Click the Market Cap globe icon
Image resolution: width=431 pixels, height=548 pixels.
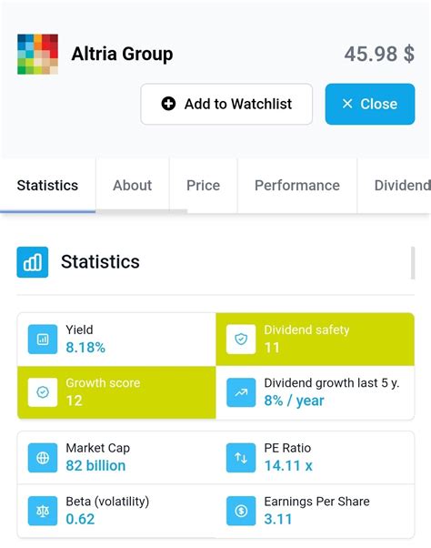pyautogui.click(x=43, y=458)
